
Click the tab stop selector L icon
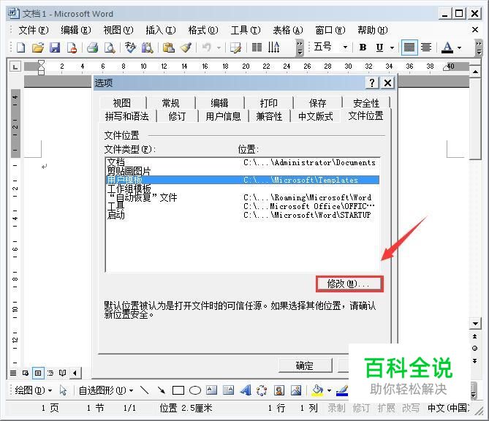15,67
